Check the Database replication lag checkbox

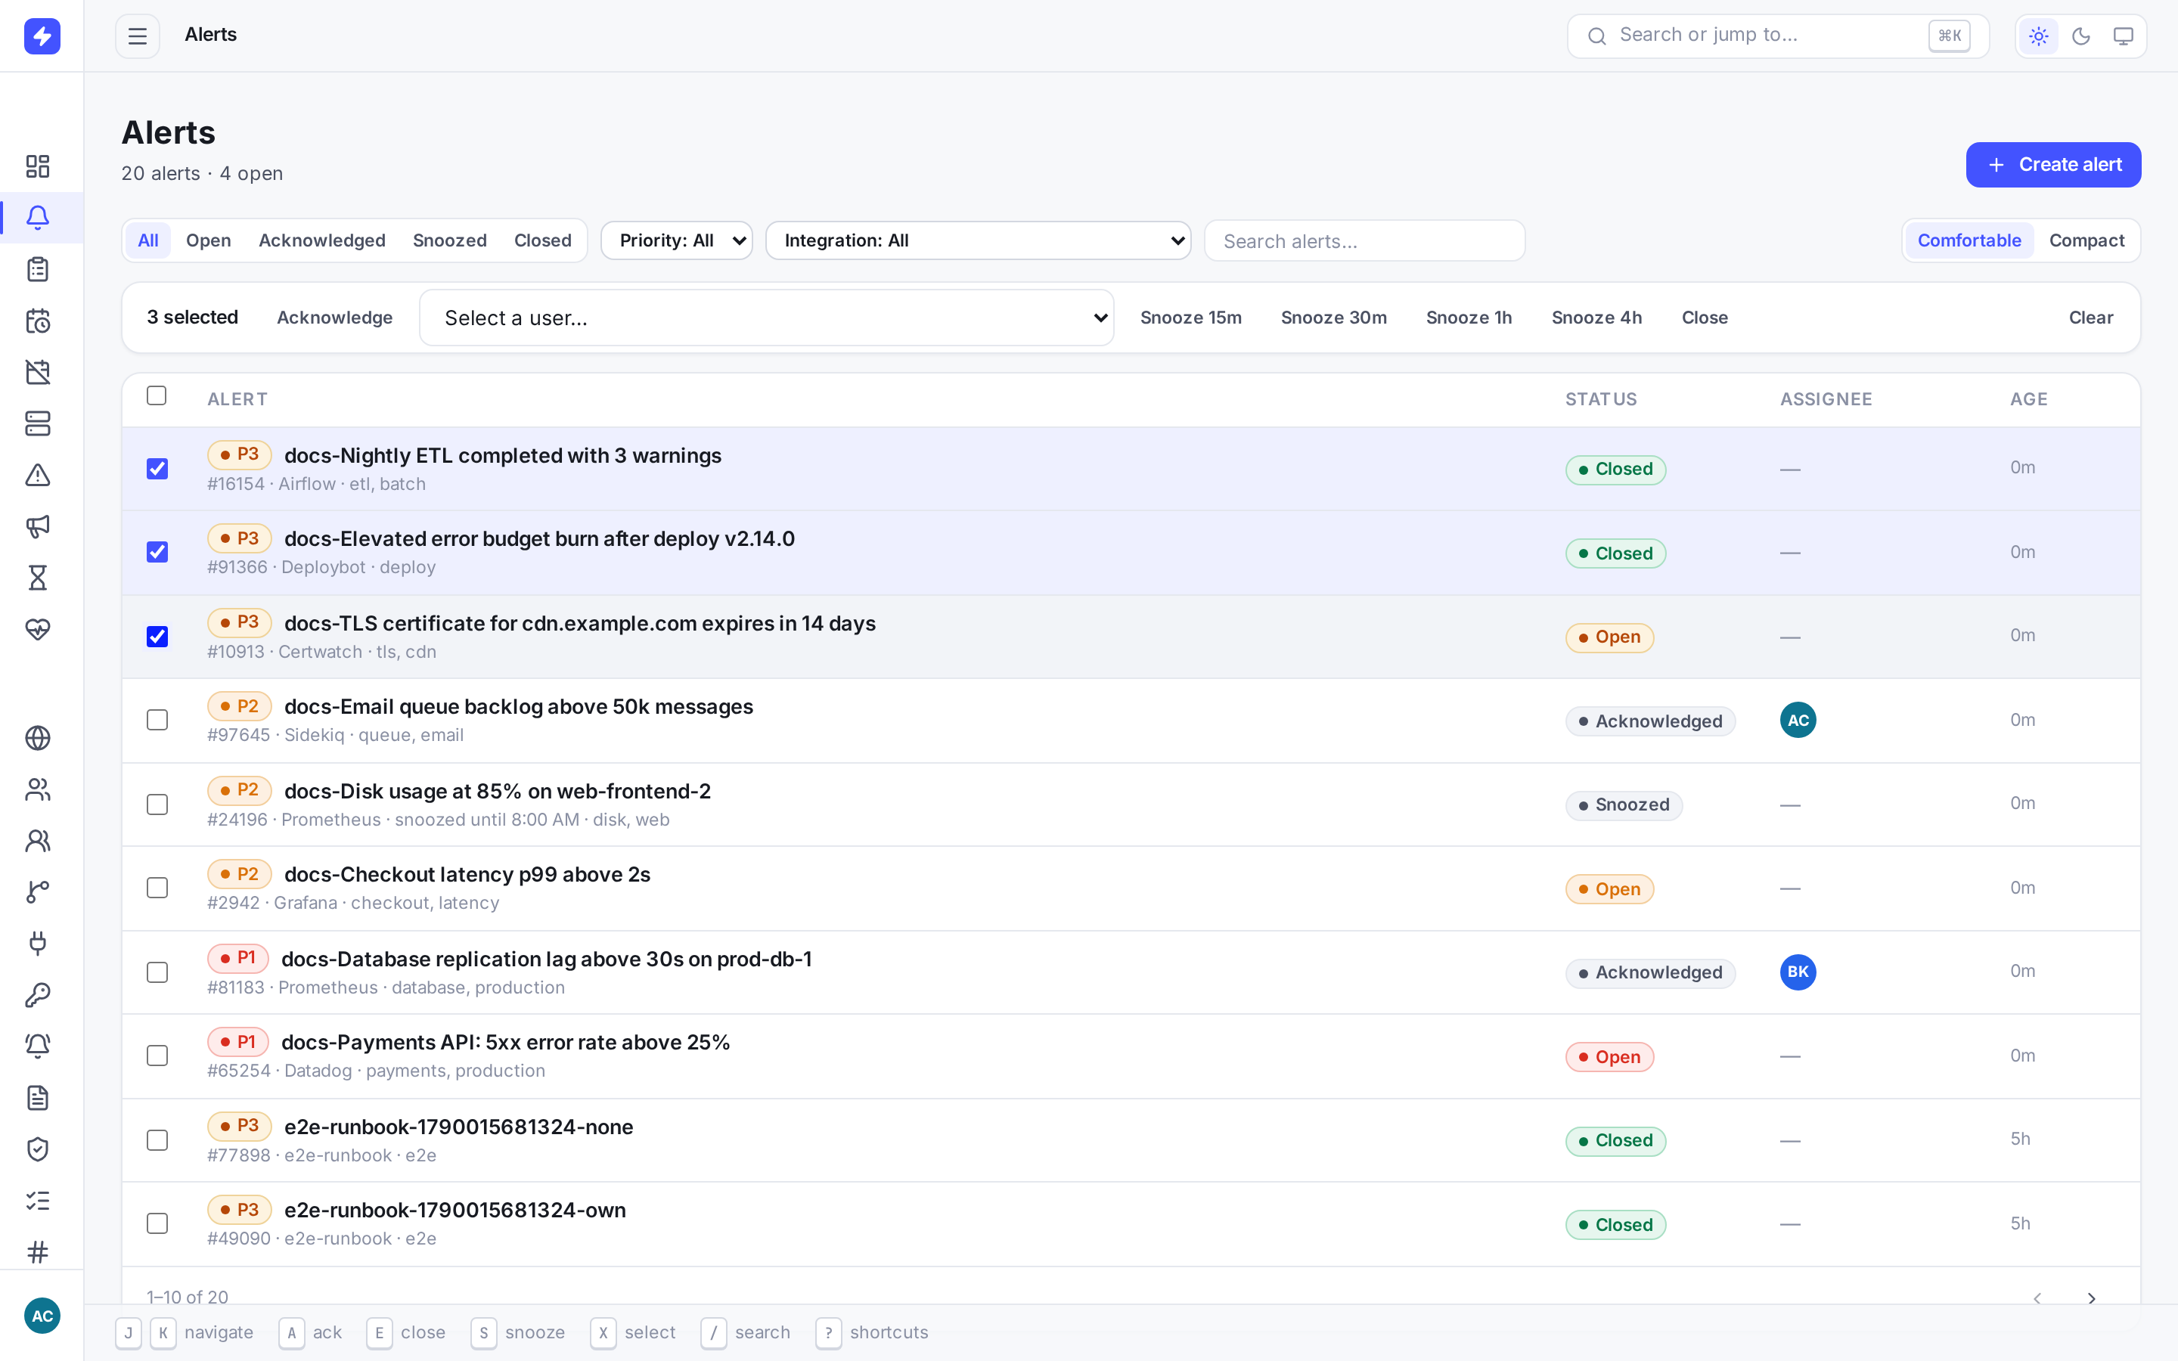point(157,972)
